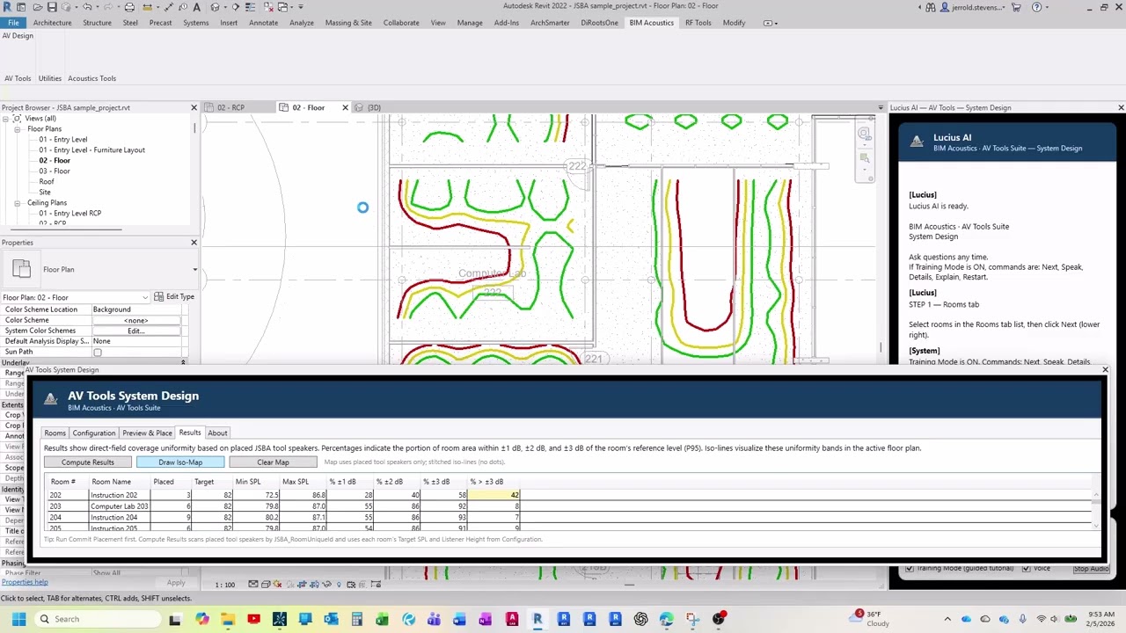1126x633 pixels.
Task: Click the Save icon in quick access toolbar
Action: point(52,7)
